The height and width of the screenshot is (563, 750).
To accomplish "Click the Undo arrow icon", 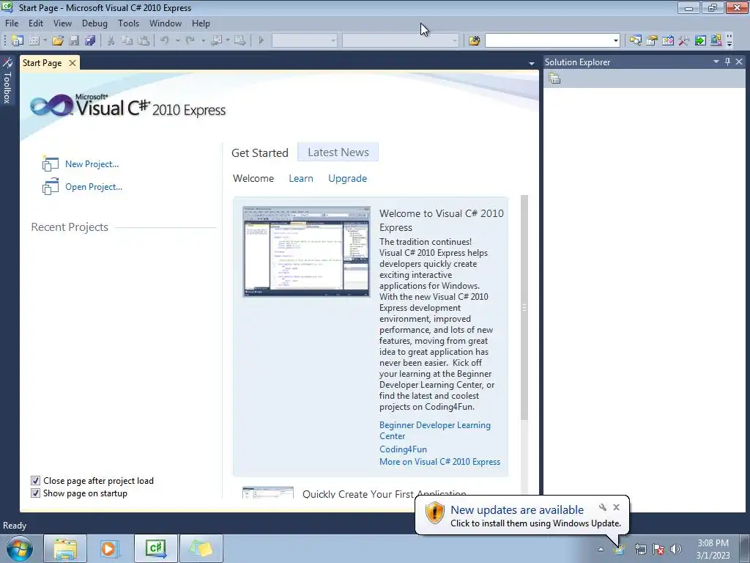I will click(x=165, y=41).
